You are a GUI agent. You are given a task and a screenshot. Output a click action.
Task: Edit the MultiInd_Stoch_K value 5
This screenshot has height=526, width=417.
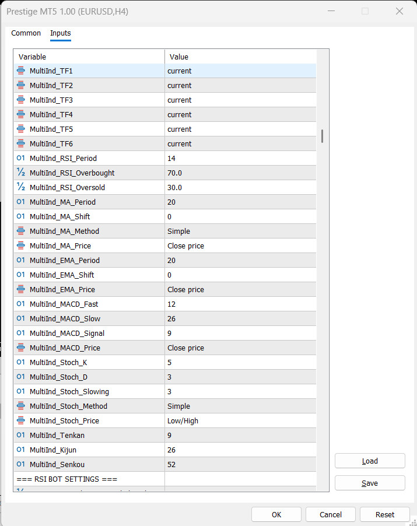pyautogui.click(x=240, y=362)
